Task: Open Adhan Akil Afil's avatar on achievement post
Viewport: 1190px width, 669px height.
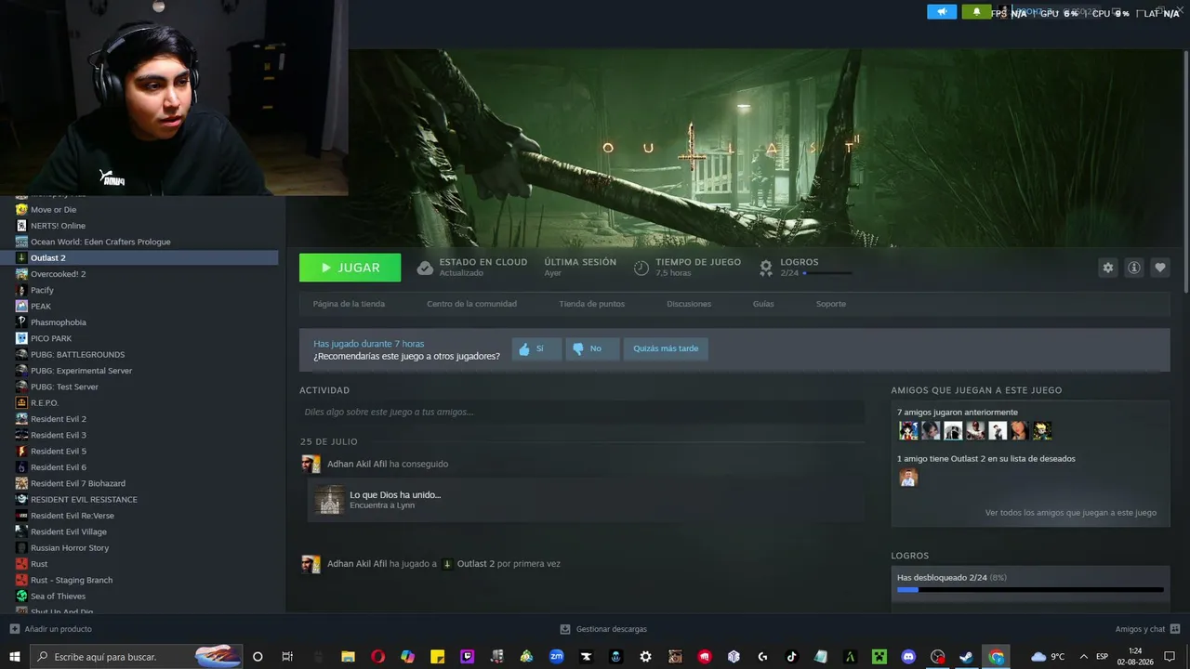Action: pos(311,464)
